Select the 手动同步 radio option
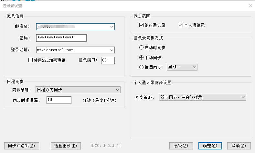The width and height of the screenshot is (255, 153). click(x=141, y=58)
